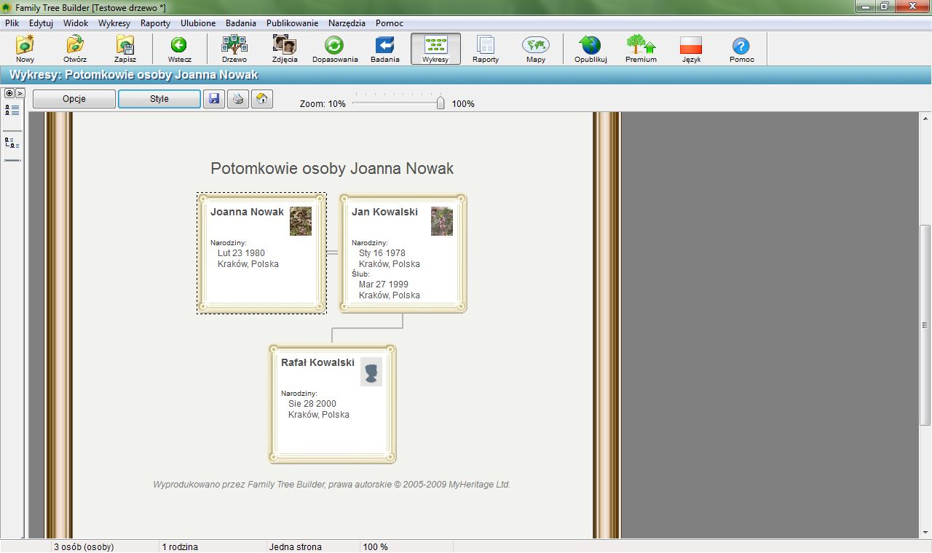Click the Opcje button

pos(74,99)
